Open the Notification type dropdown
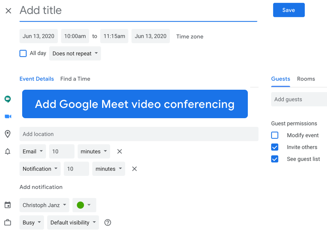This screenshot has width=327, height=232. click(x=40, y=169)
